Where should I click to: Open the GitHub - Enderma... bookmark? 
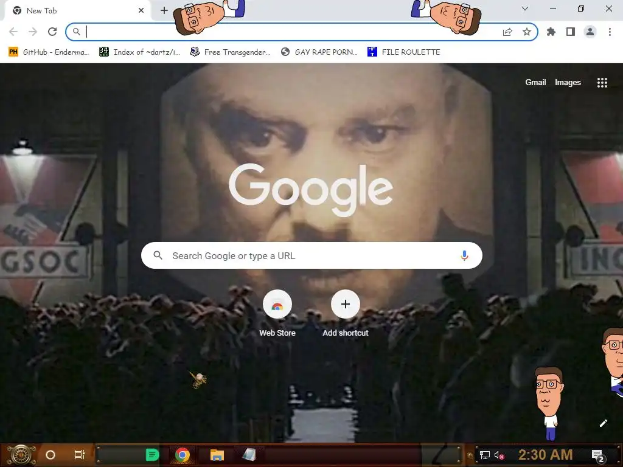pyautogui.click(x=49, y=52)
